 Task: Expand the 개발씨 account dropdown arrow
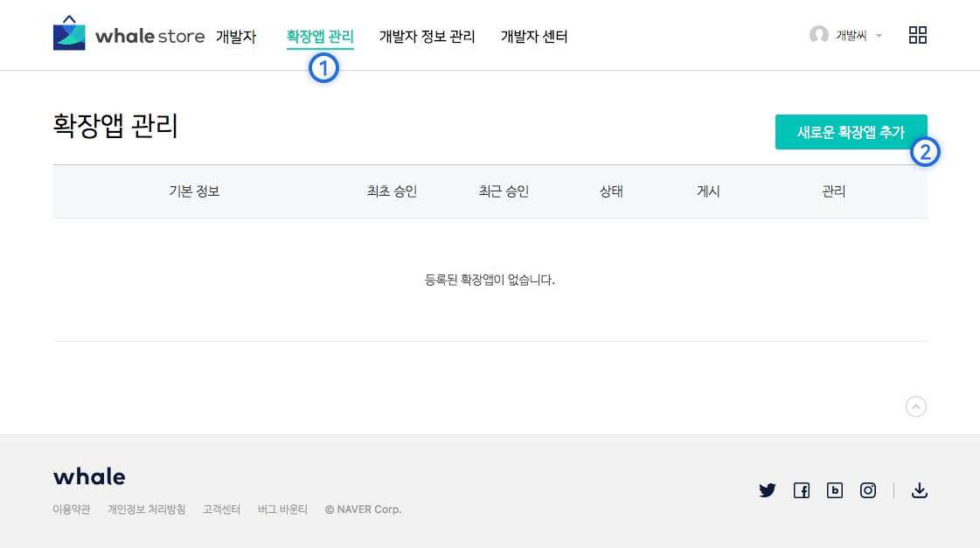point(879,36)
